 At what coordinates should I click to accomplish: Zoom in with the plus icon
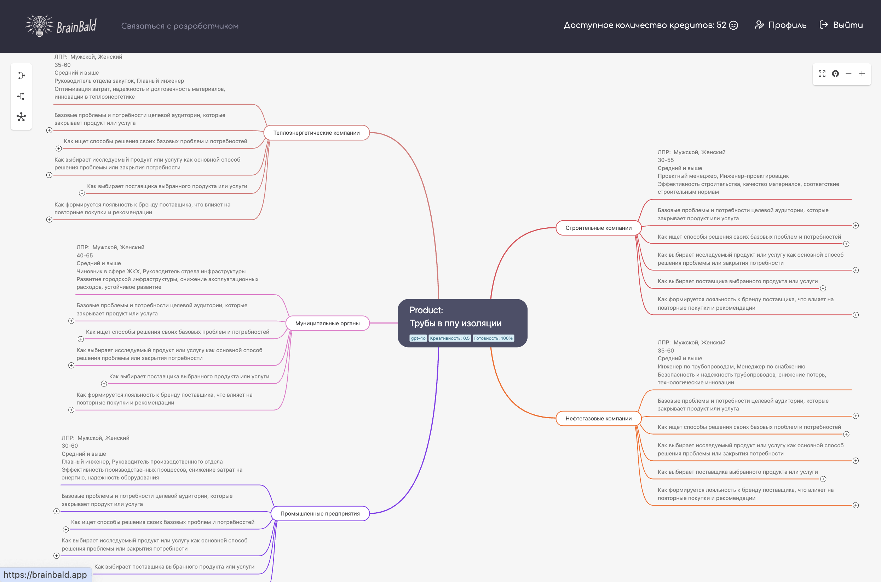pyautogui.click(x=862, y=74)
